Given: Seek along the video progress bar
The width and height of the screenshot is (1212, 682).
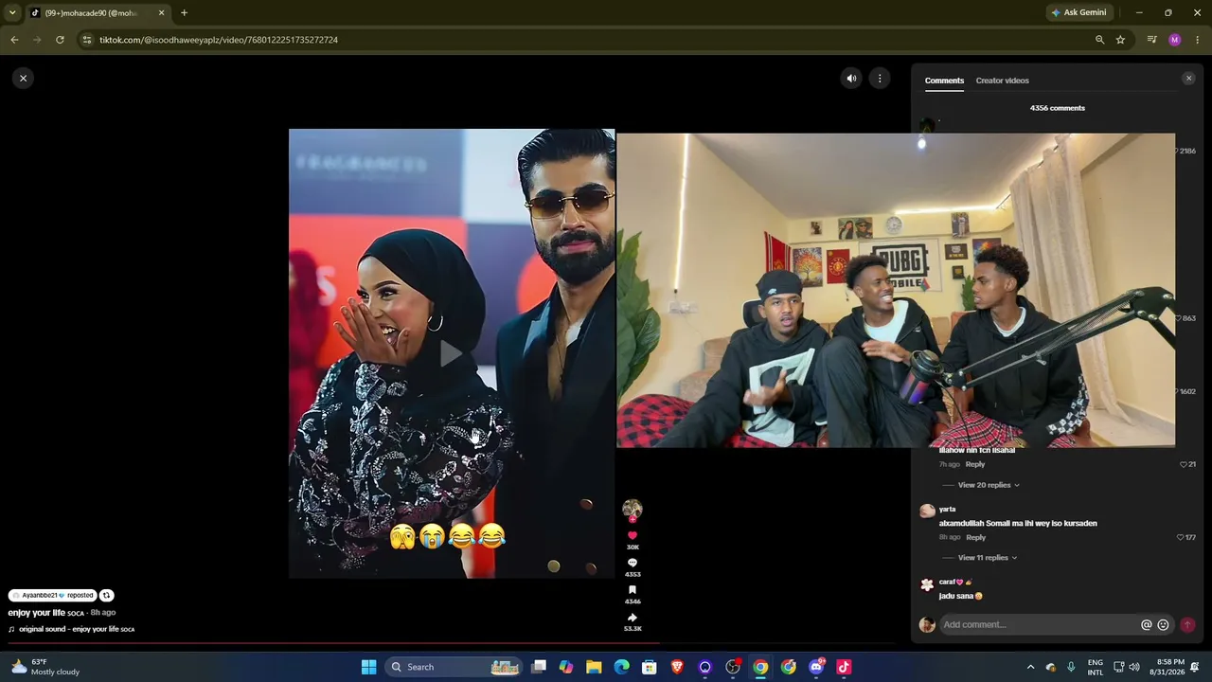Looking at the screenshot, I should click(453, 642).
